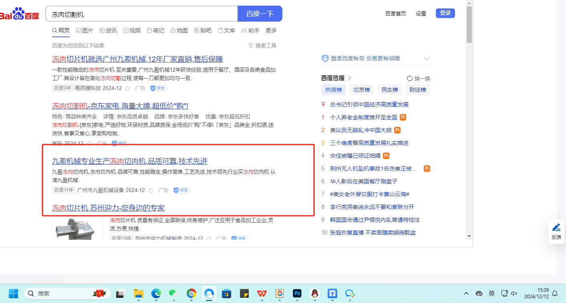Click the 保障 shield badge on first result
The height and width of the screenshot is (303, 566).
[158, 88]
